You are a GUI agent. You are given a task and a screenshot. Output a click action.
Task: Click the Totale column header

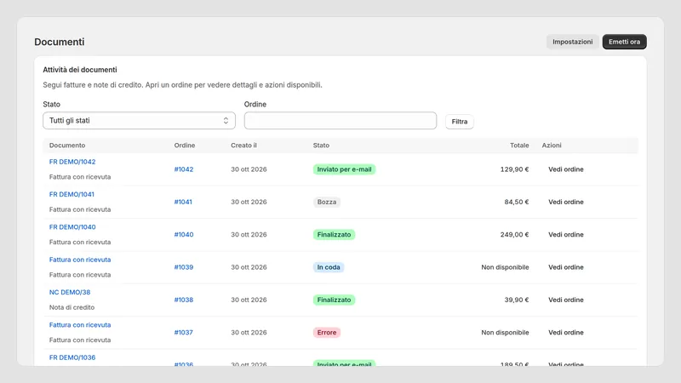pyautogui.click(x=519, y=146)
